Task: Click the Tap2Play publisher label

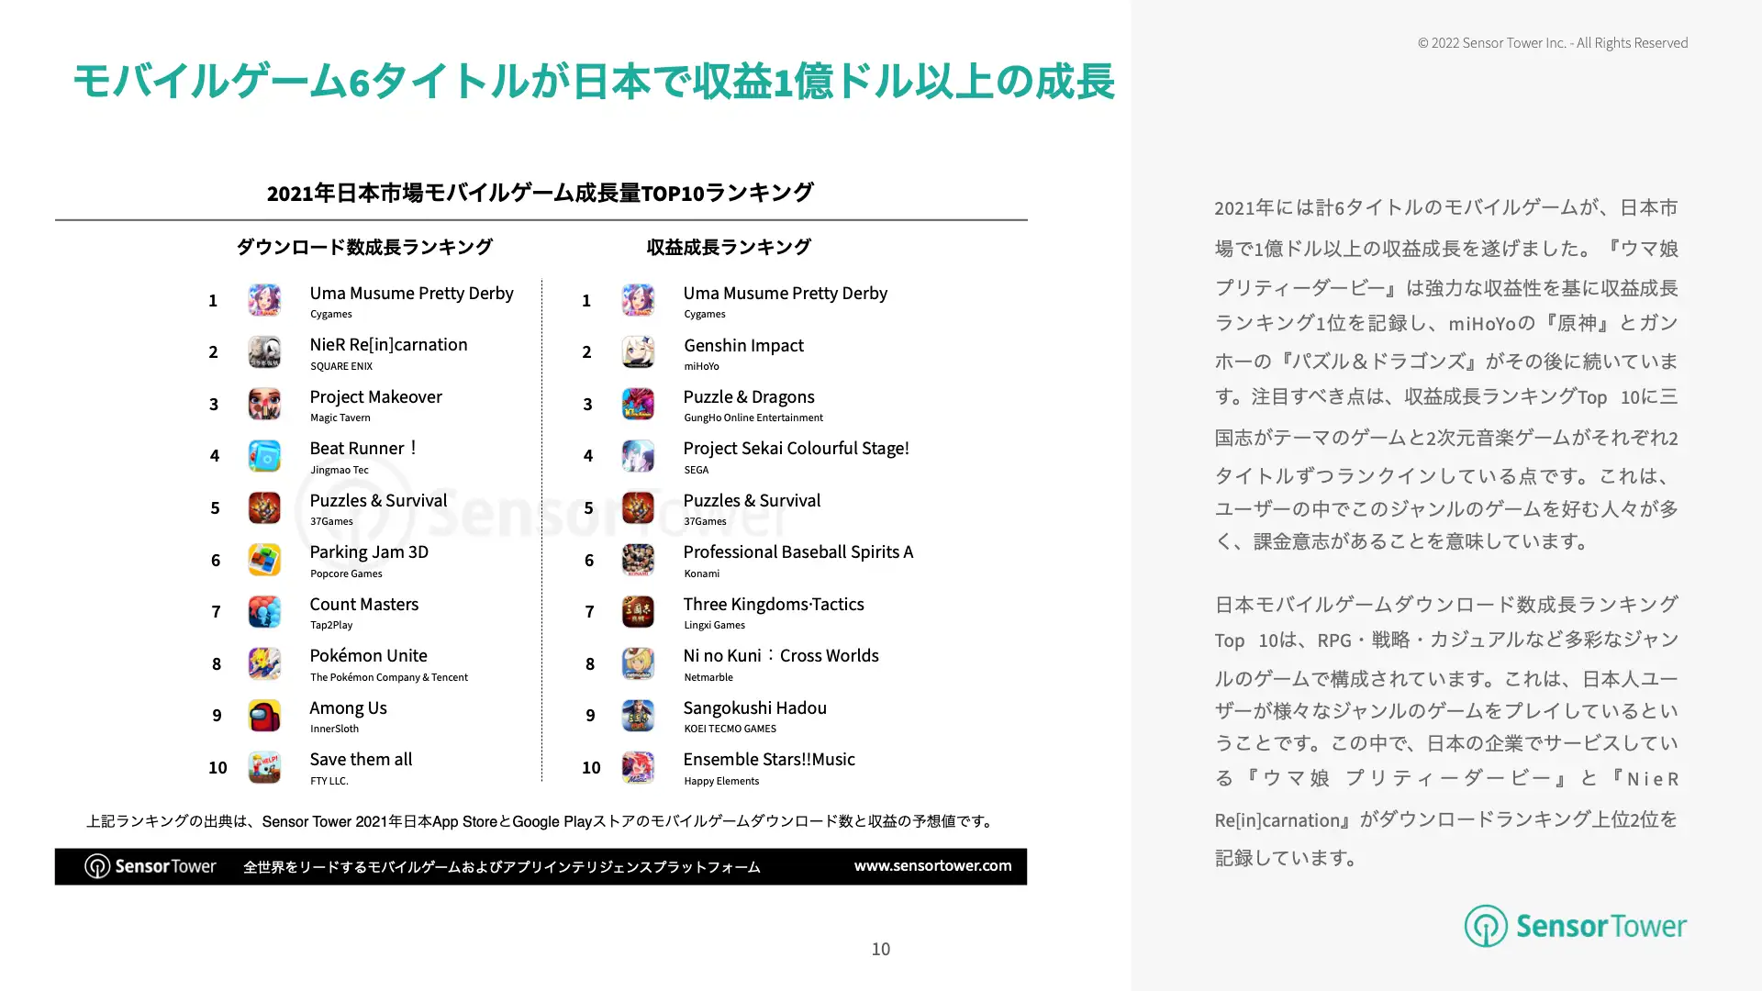Action: (331, 625)
